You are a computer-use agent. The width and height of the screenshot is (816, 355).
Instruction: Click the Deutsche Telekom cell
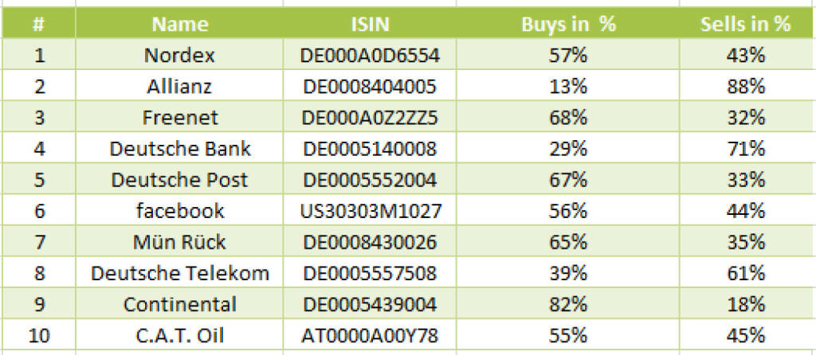(x=180, y=274)
